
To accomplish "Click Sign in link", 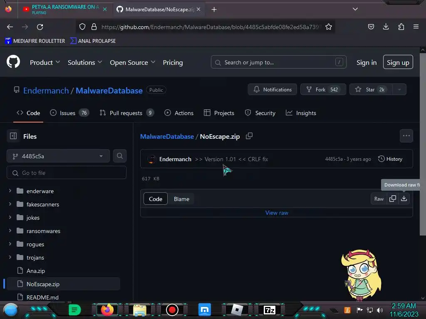I will click(367, 62).
